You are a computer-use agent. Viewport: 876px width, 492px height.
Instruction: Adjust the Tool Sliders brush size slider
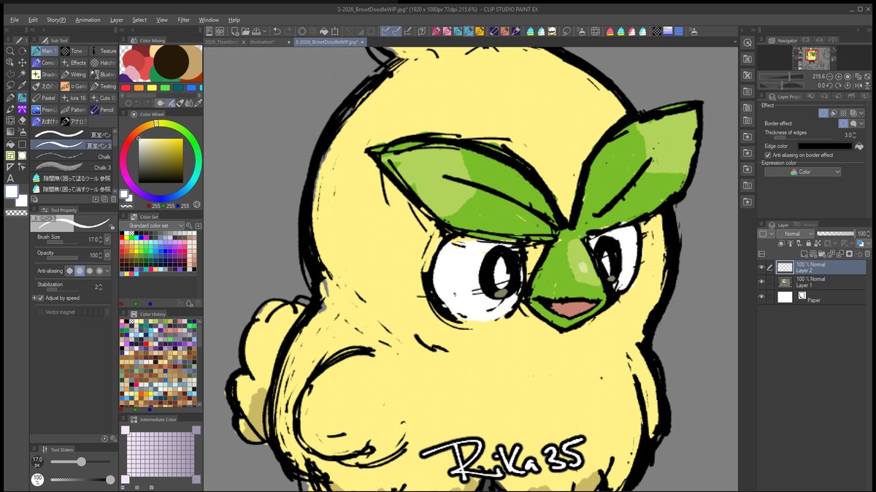click(x=80, y=461)
